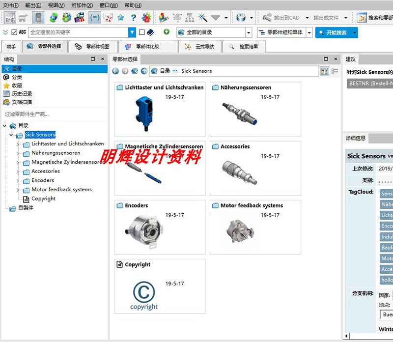Screen dimensions: 393x342
Task: Click the envelope mail toolbar icon
Action: (108, 18)
